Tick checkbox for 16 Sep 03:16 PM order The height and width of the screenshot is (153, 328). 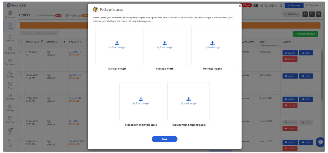(x=20, y=141)
